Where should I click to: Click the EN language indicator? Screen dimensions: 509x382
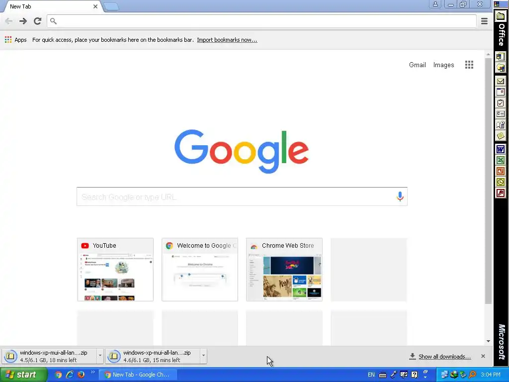pyautogui.click(x=371, y=375)
